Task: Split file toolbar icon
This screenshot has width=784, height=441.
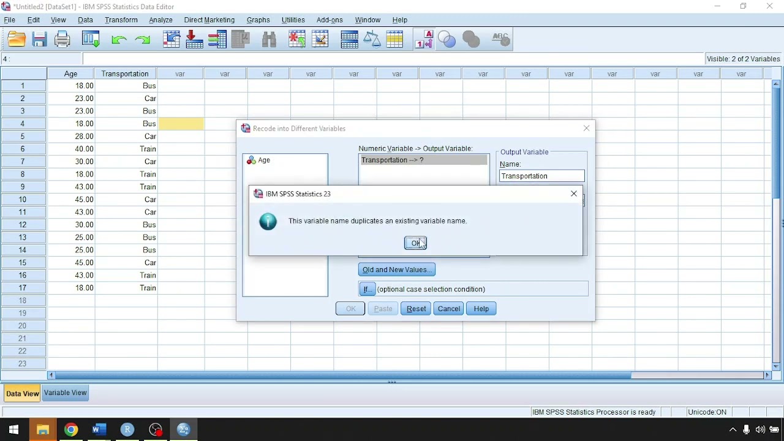Action: coord(349,40)
